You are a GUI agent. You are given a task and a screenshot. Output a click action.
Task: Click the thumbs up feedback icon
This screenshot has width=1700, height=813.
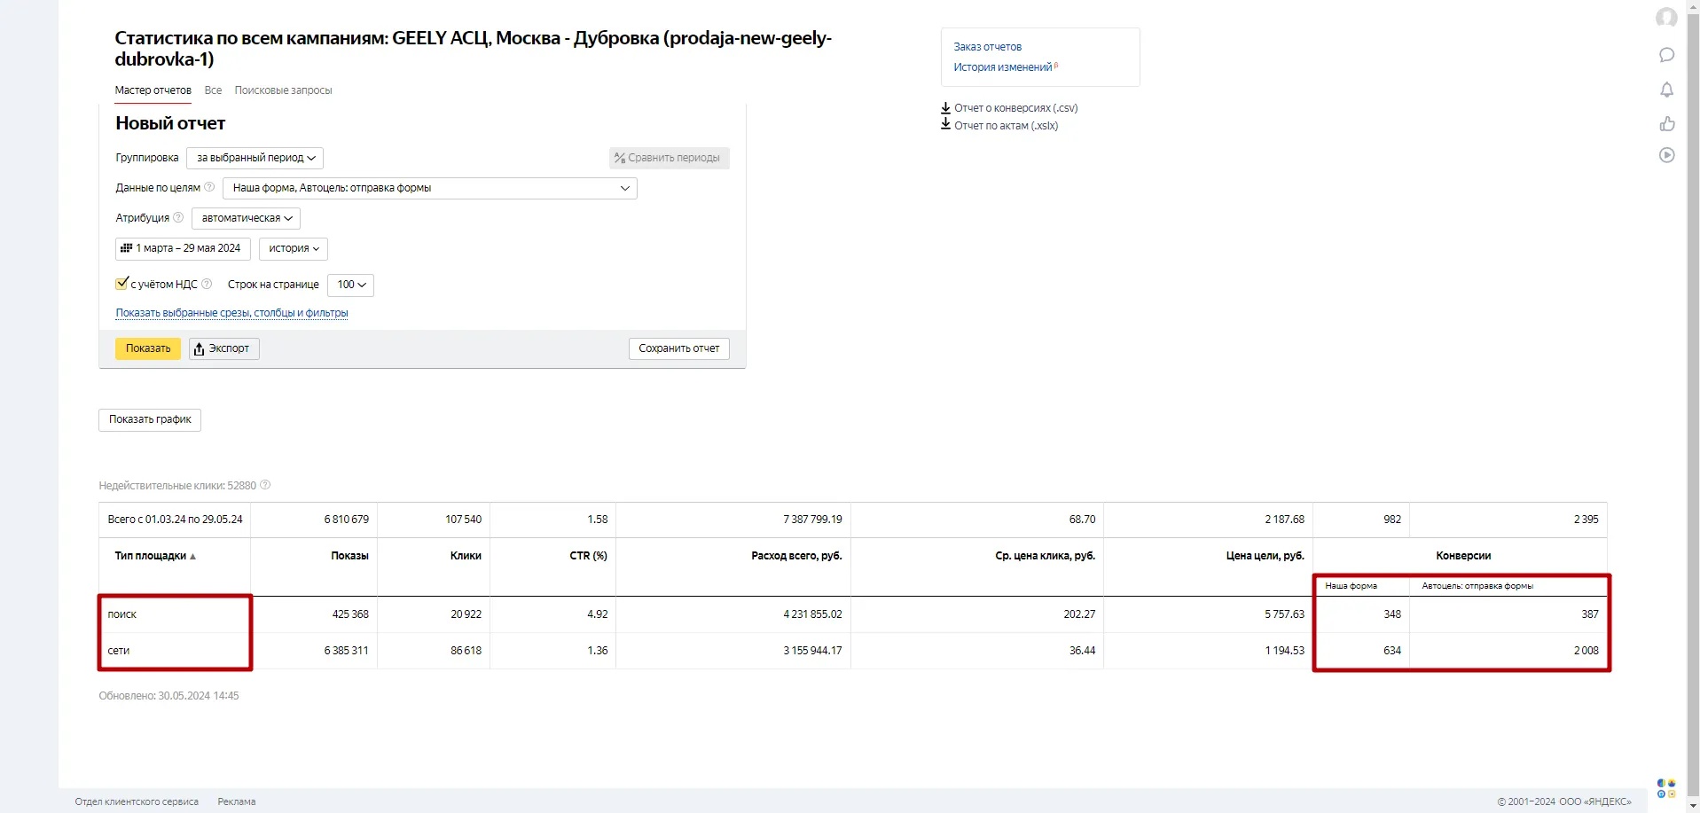(x=1666, y=123)
